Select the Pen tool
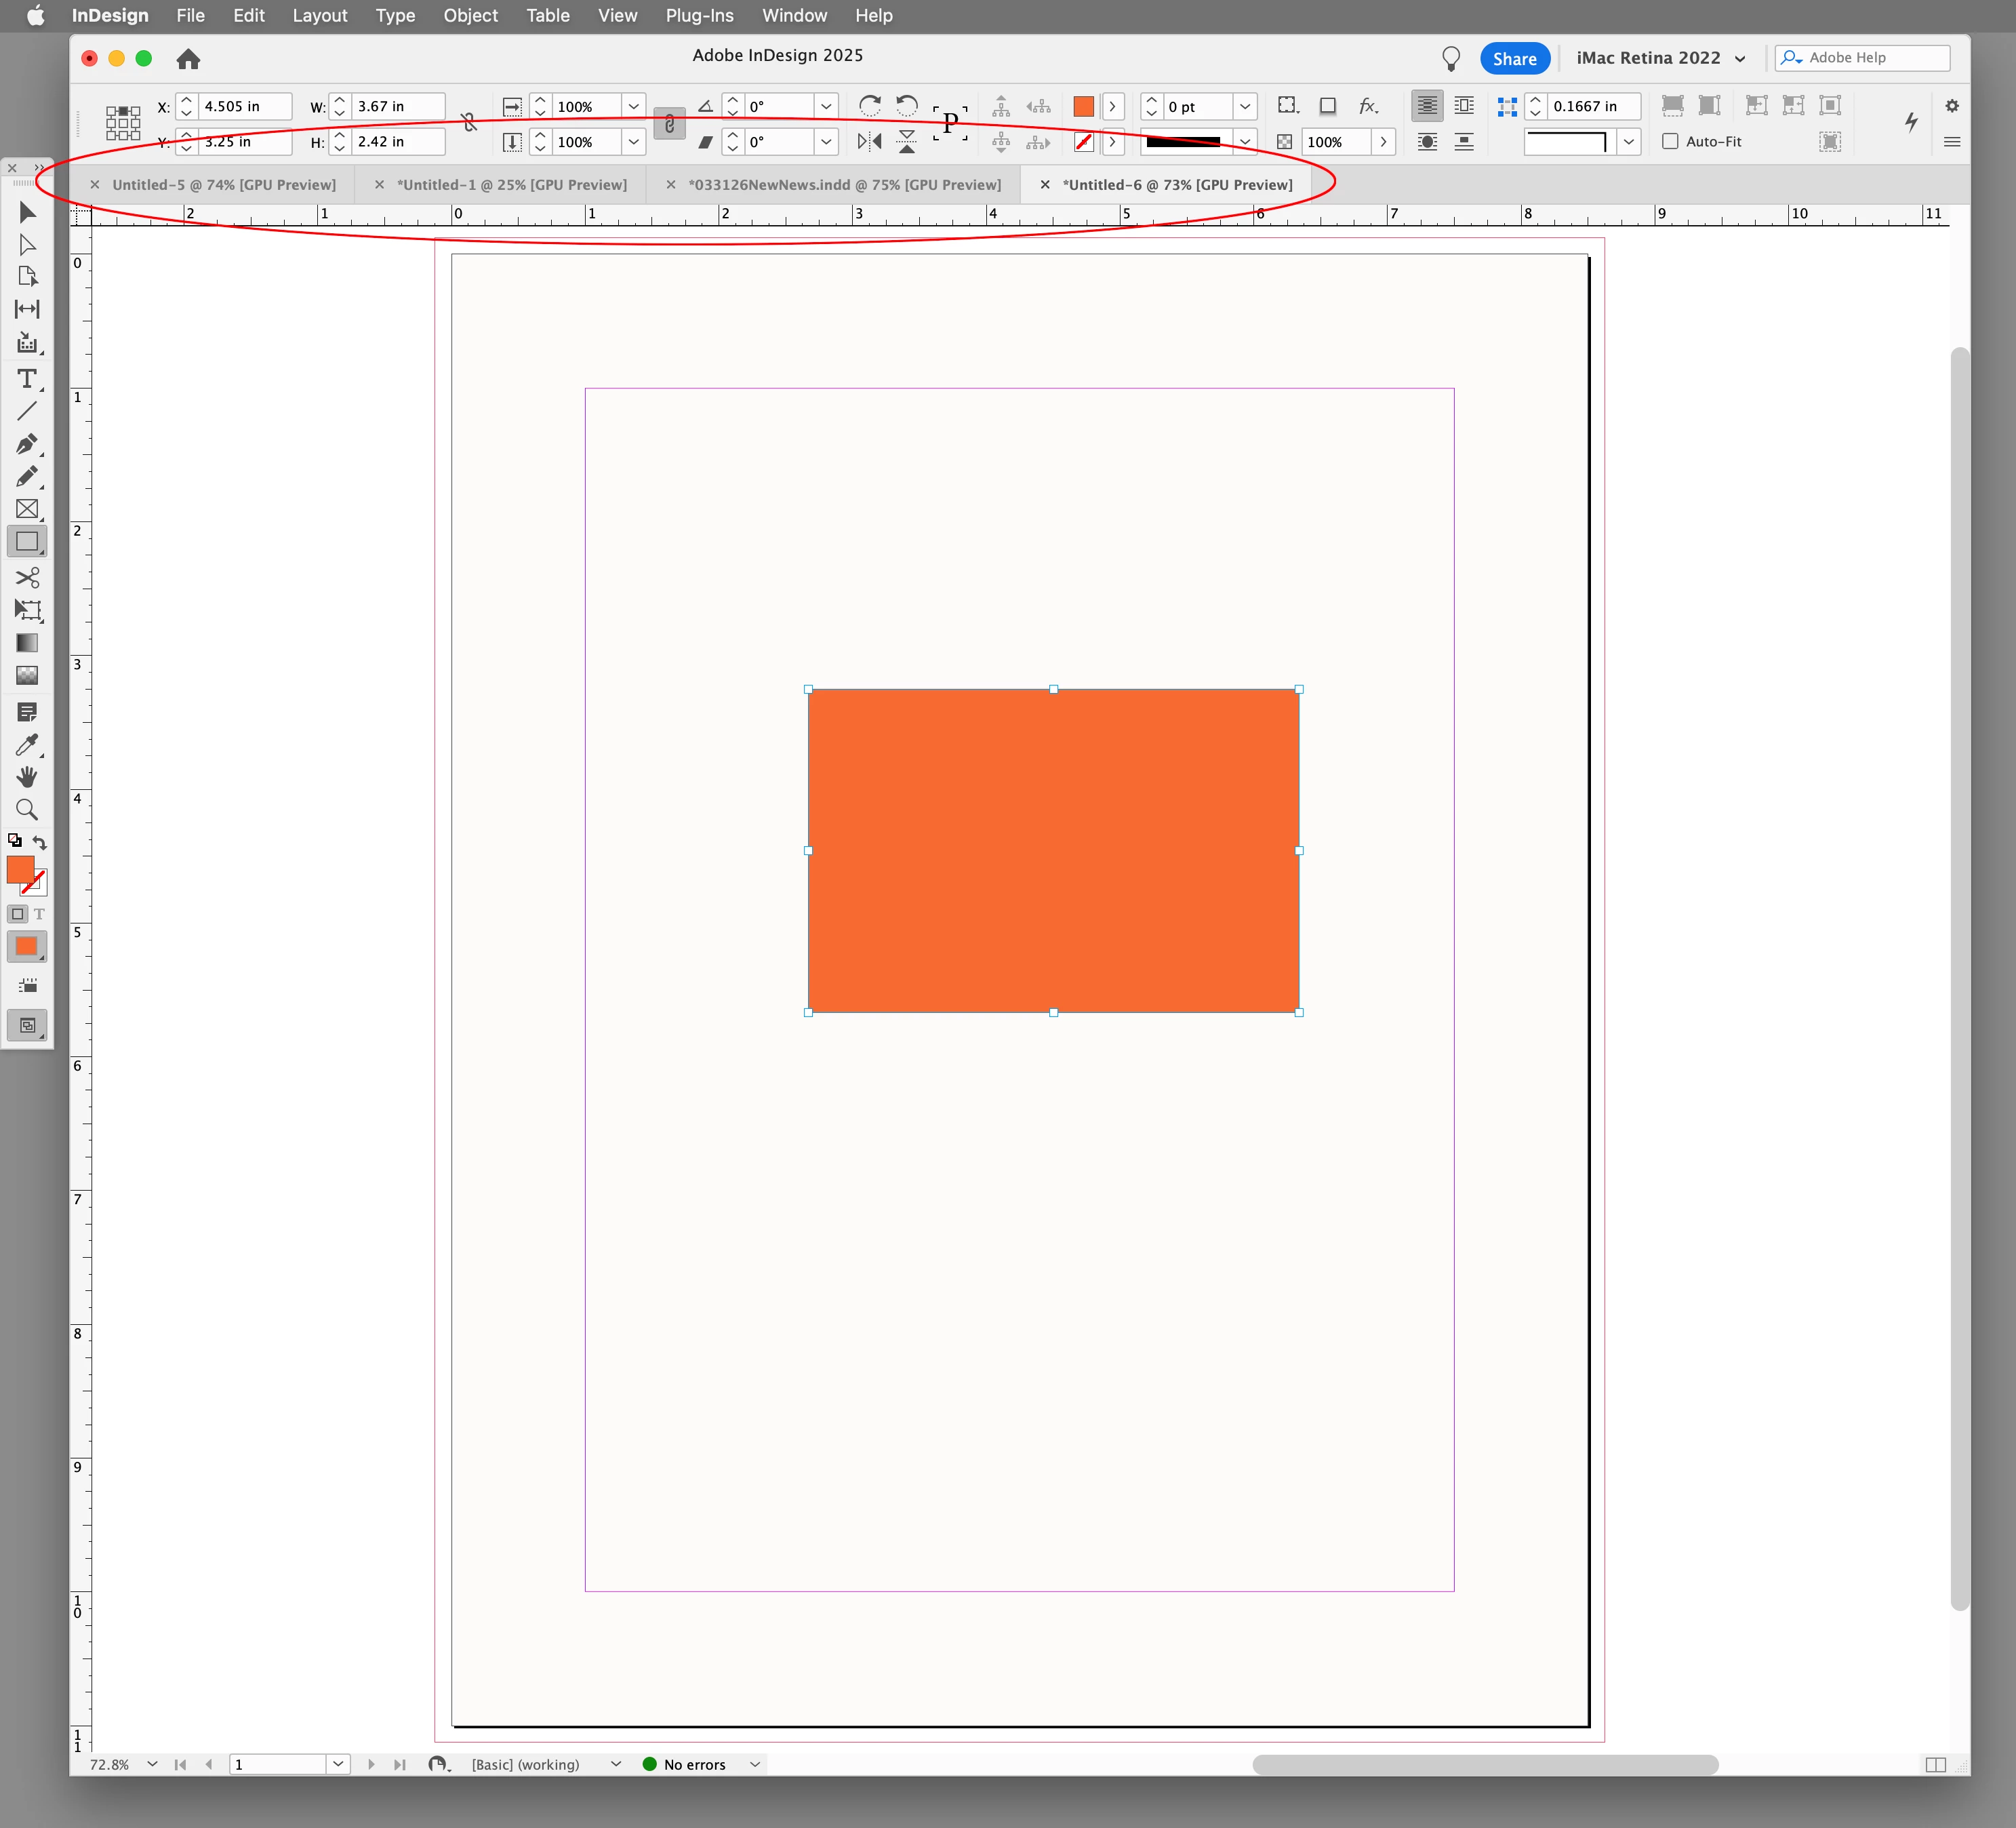This screenshot has width=2016, height=1828. [27, 444]
